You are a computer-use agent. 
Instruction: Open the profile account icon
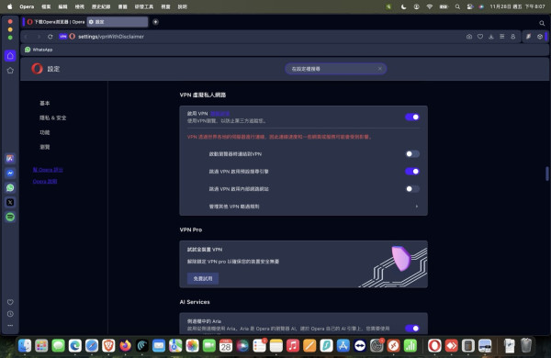coord(513,37)
